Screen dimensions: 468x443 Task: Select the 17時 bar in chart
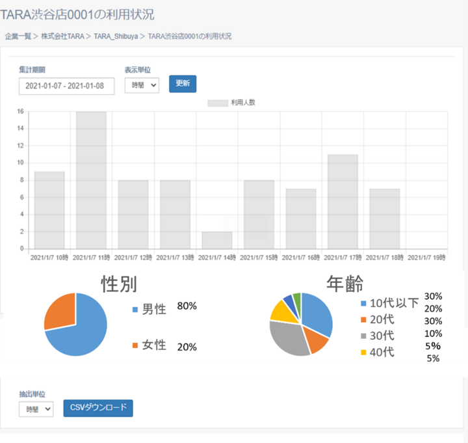[x=343, y=202]
